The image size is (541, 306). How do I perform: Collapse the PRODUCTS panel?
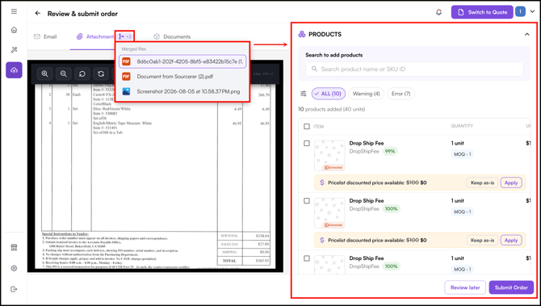pos(526,34)
